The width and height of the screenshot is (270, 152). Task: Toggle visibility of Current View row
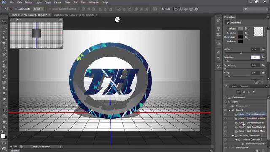pyautogui.click(x=225, y=106)
